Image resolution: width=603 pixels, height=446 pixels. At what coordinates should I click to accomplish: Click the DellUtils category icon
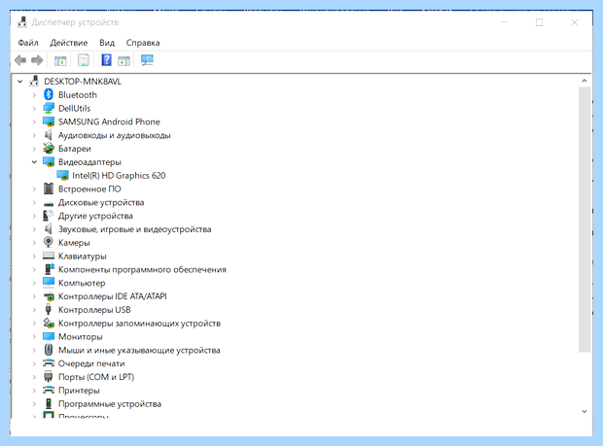(49, 108)
